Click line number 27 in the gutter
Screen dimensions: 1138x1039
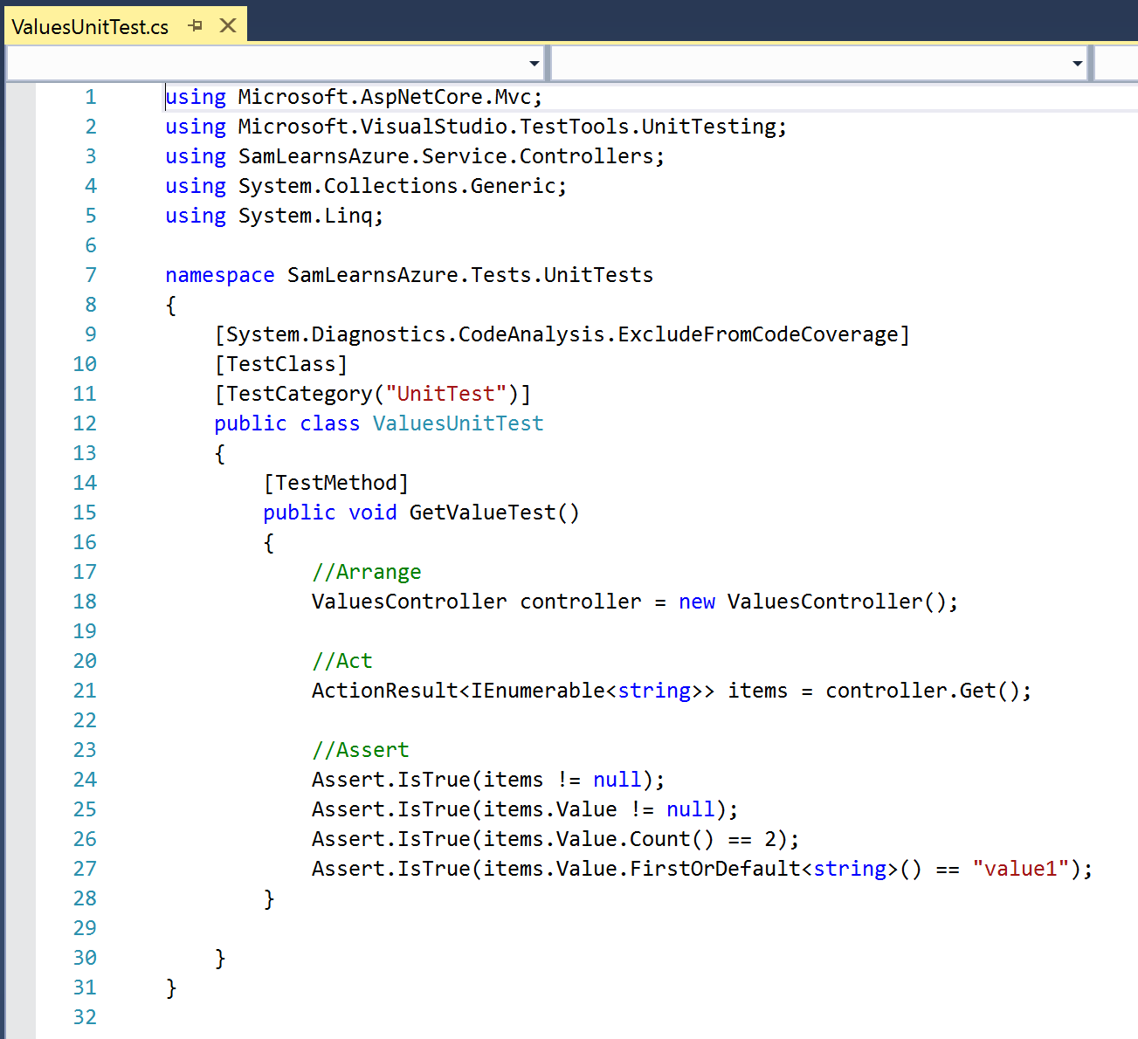pos(85,869)
